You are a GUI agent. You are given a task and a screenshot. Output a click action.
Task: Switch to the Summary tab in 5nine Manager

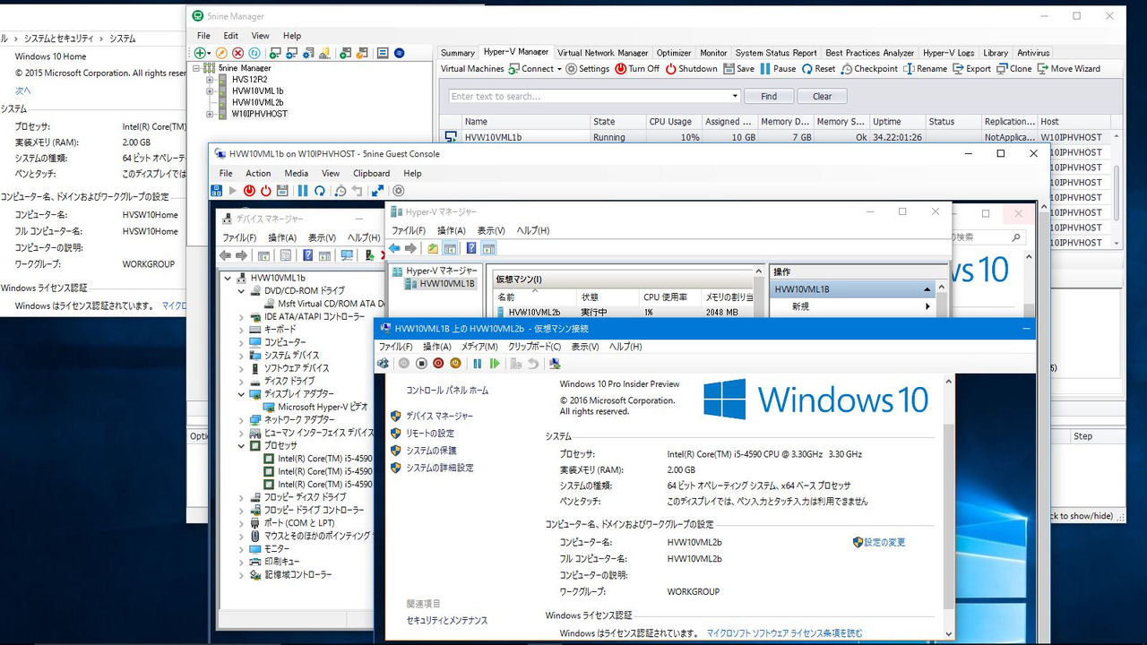(x=458, y=53)
